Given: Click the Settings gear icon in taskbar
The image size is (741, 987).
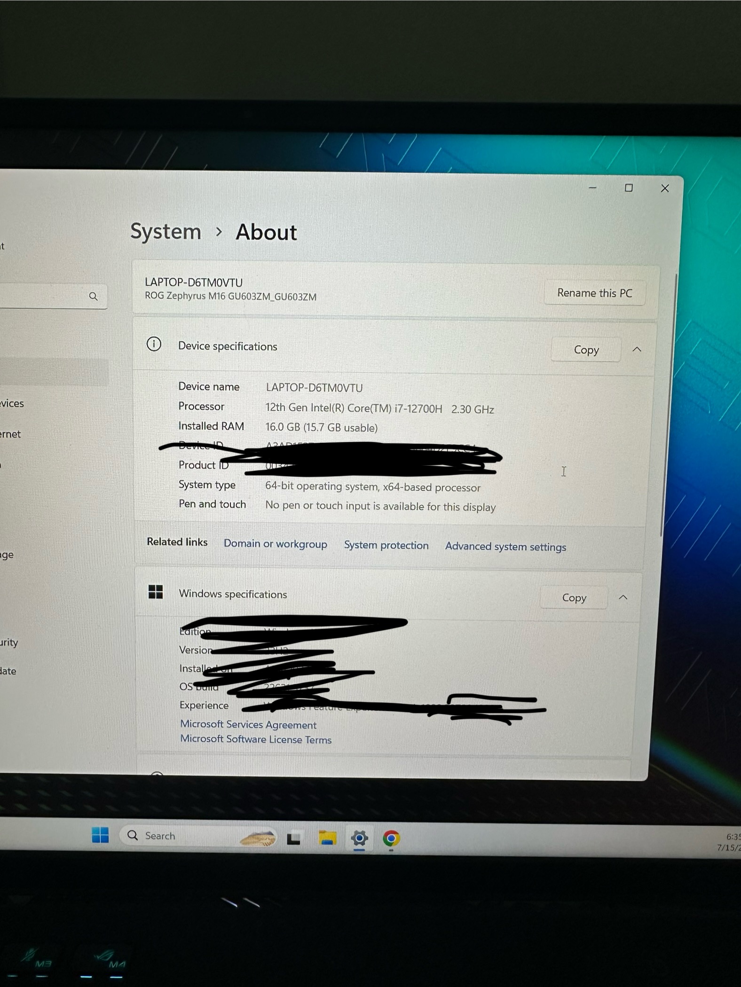Looking at the screenshot, I should pos(359,838).
